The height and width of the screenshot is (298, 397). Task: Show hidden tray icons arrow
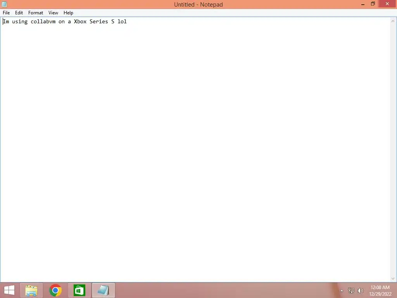342,291
